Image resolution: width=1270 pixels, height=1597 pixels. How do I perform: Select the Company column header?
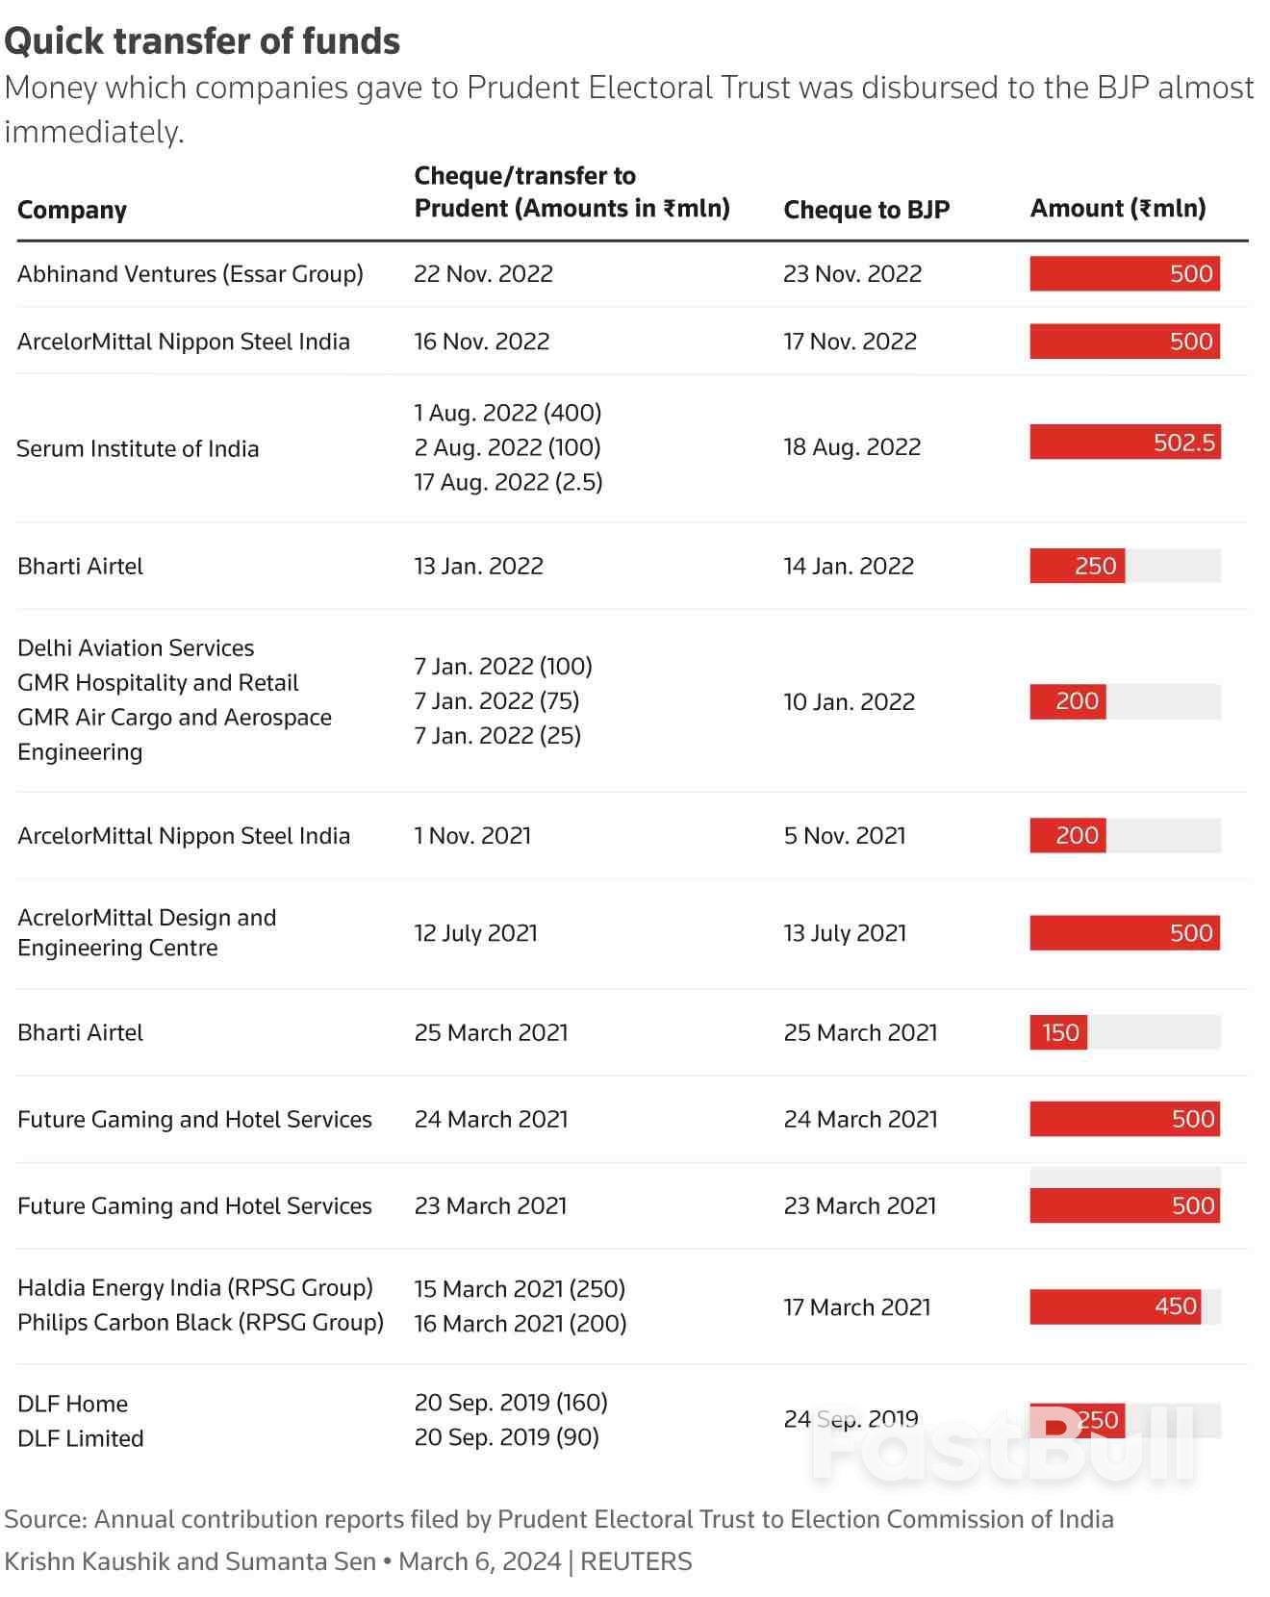[72, 210]
